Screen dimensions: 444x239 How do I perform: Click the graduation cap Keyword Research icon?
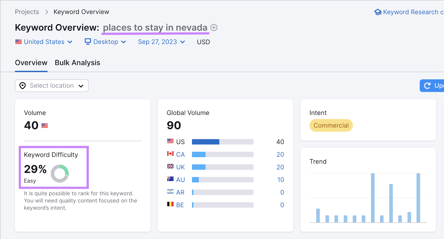[378, 12]
